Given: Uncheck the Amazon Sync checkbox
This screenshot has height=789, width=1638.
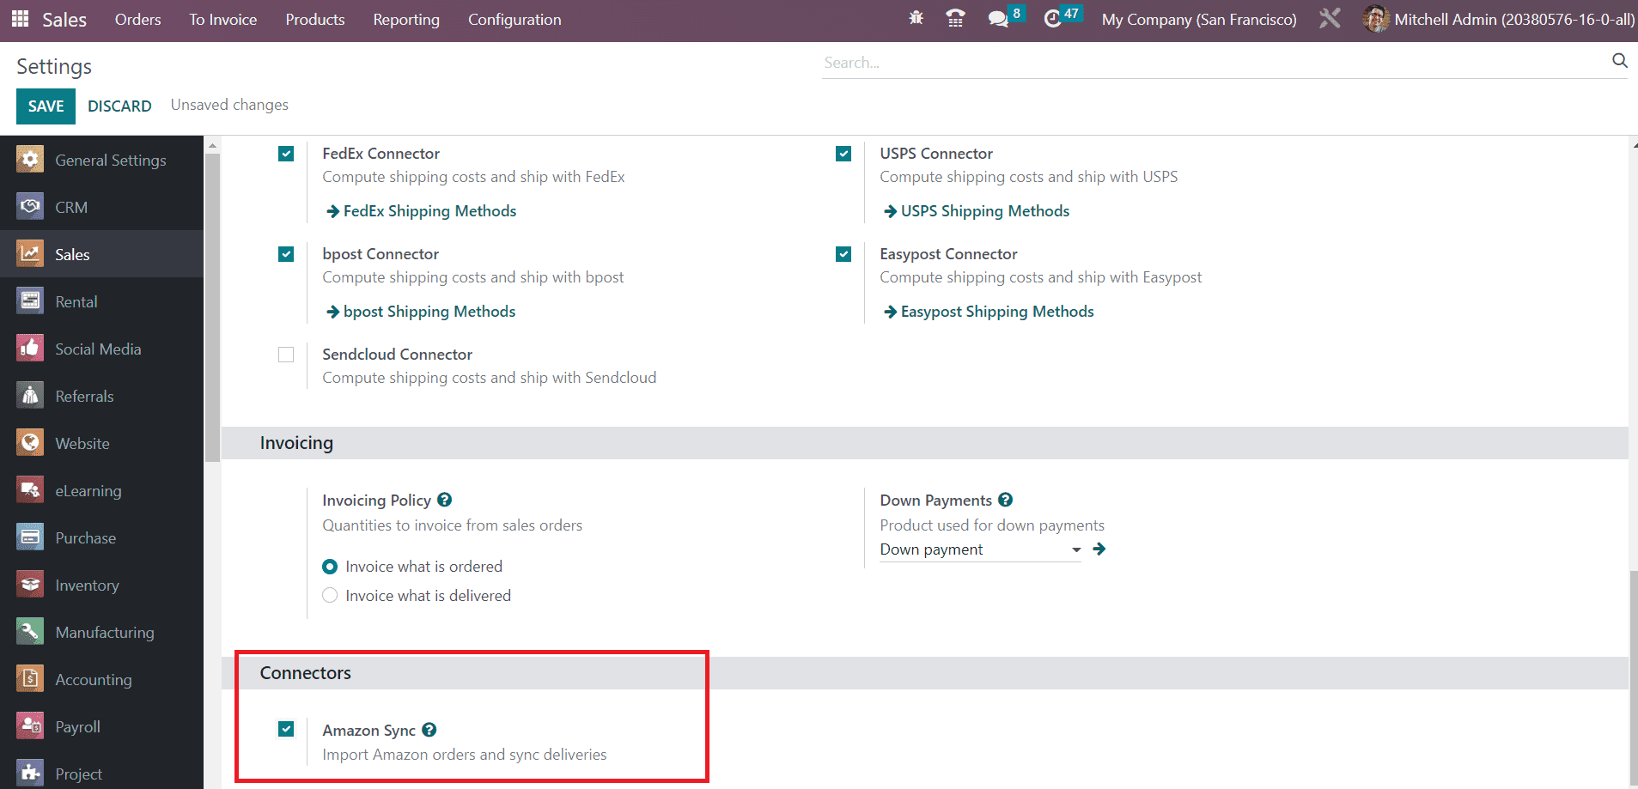Looking at the screenshot, I should [286, 729].
